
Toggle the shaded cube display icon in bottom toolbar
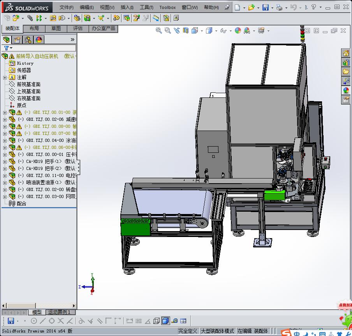pyautogui.click(x=165, y=321)
